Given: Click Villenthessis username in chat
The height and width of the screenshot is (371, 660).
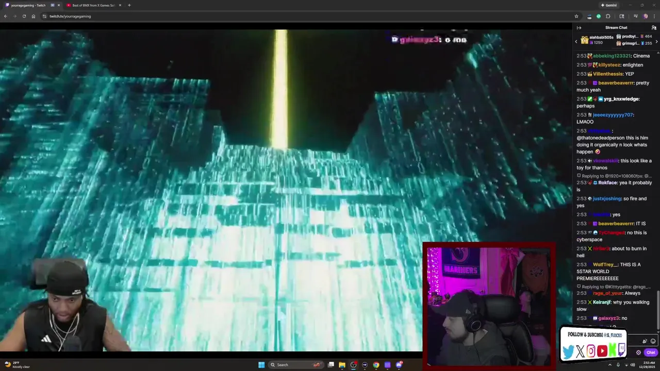Looking at the screenshot, I should [x=608, y=74].
